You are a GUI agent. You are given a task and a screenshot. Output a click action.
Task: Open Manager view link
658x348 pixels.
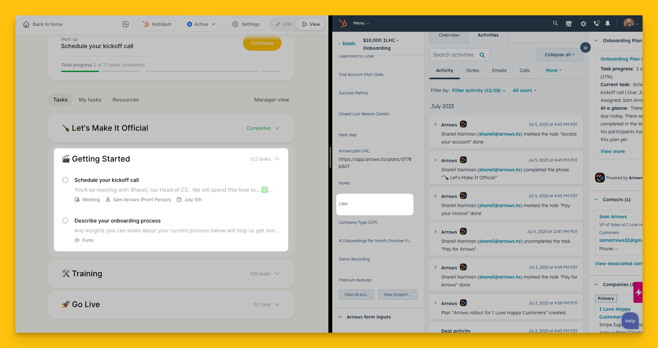271,100
